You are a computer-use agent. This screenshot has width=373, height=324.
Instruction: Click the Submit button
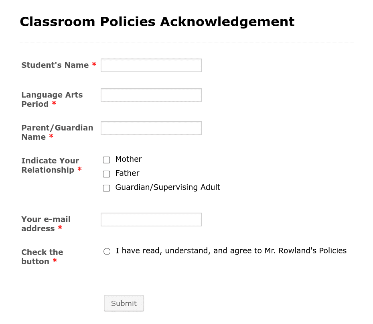pos(124,303)
